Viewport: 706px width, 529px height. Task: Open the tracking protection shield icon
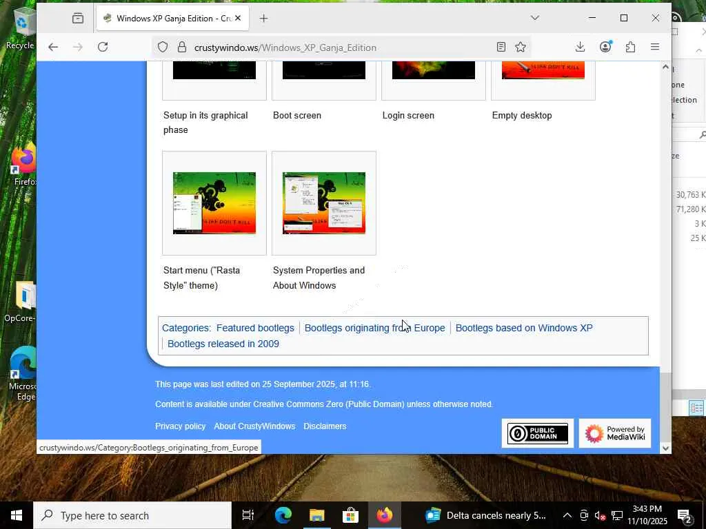[163, 48]
